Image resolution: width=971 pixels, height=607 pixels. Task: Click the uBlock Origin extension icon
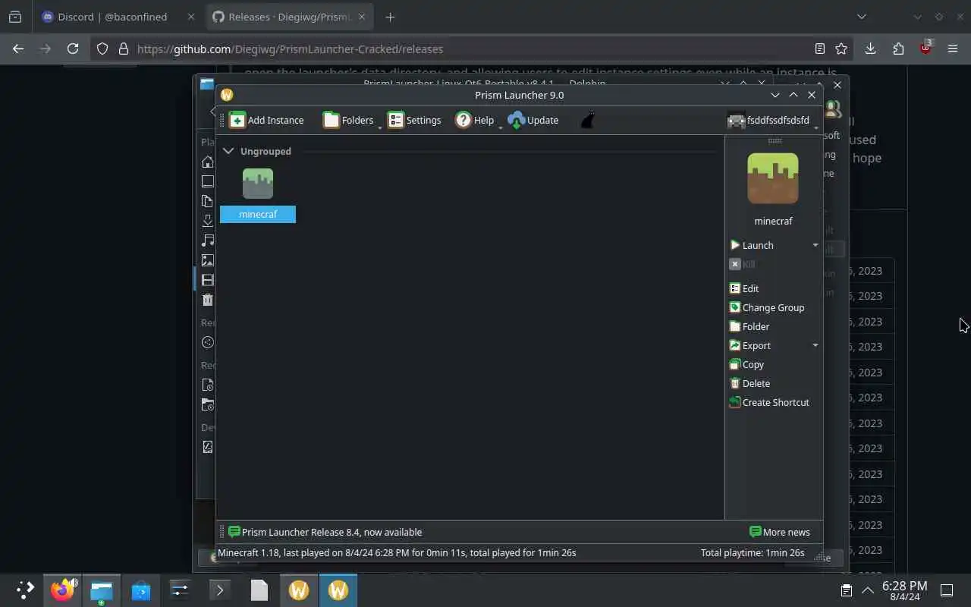[925, 49]
